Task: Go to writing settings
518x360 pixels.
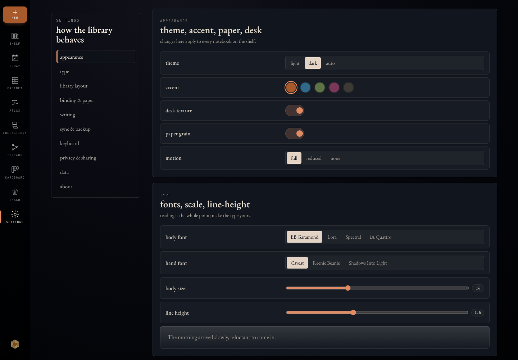Action: tap(96, 114)
